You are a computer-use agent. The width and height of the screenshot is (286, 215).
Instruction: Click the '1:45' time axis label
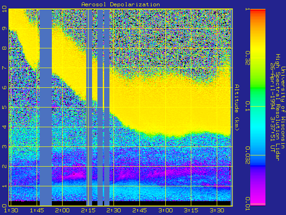click(37, 211)
